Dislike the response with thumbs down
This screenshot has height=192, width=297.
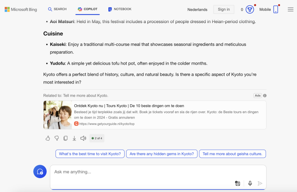(x=57, y=139)
